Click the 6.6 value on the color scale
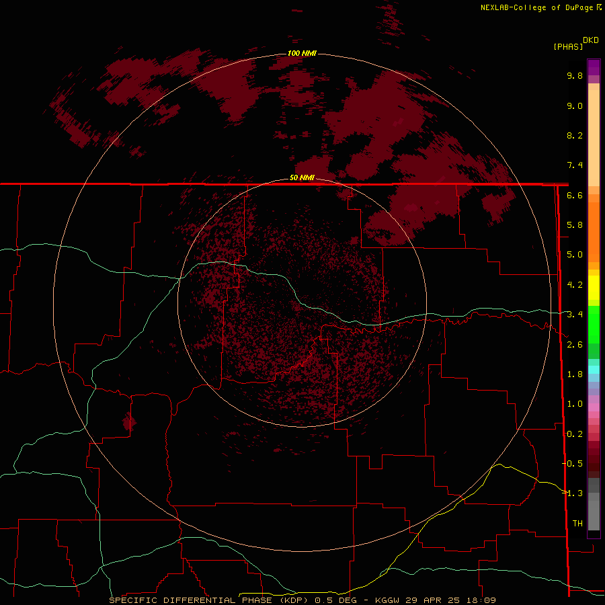 coord(575,195)
